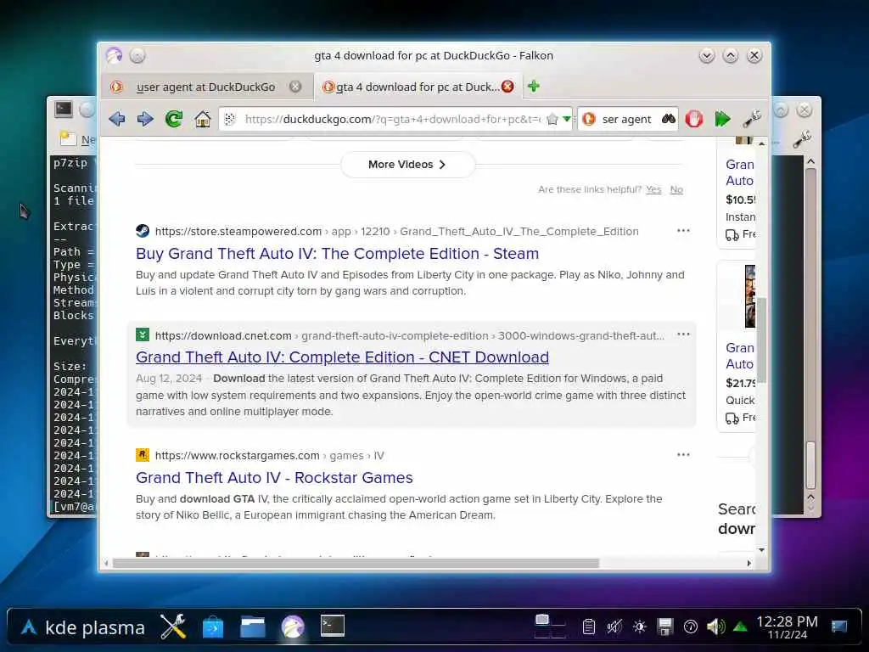Click the show desktop icon at taskbar end
Screen dimensions: 869x652
839,627
